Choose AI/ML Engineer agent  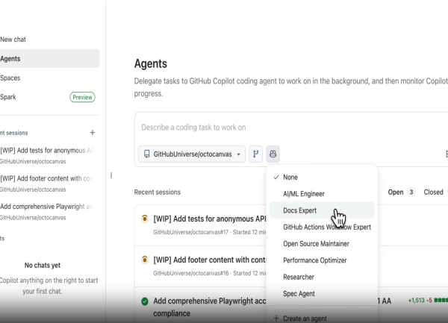(322, 194)
